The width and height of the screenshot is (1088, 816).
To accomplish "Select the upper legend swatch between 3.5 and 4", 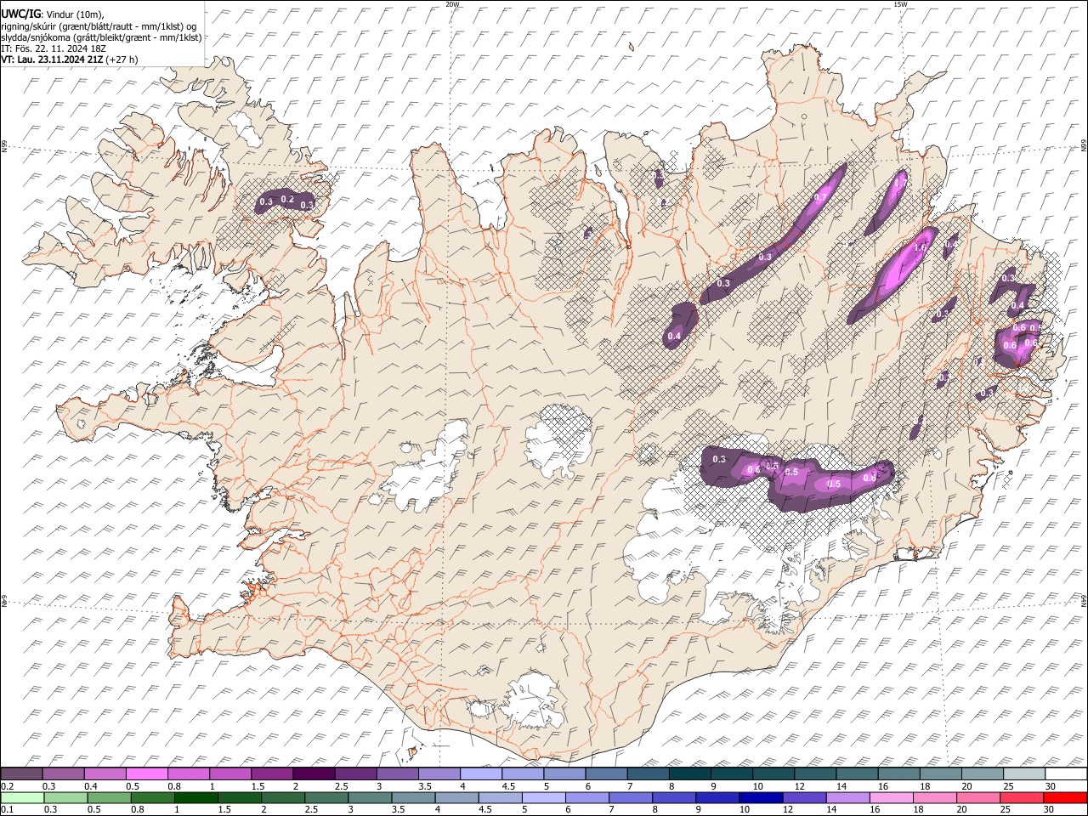I will pyautogui.click(x=439, y=774).
